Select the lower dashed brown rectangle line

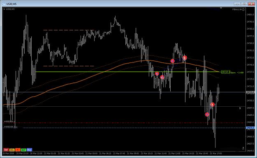(x=69, y=66)
